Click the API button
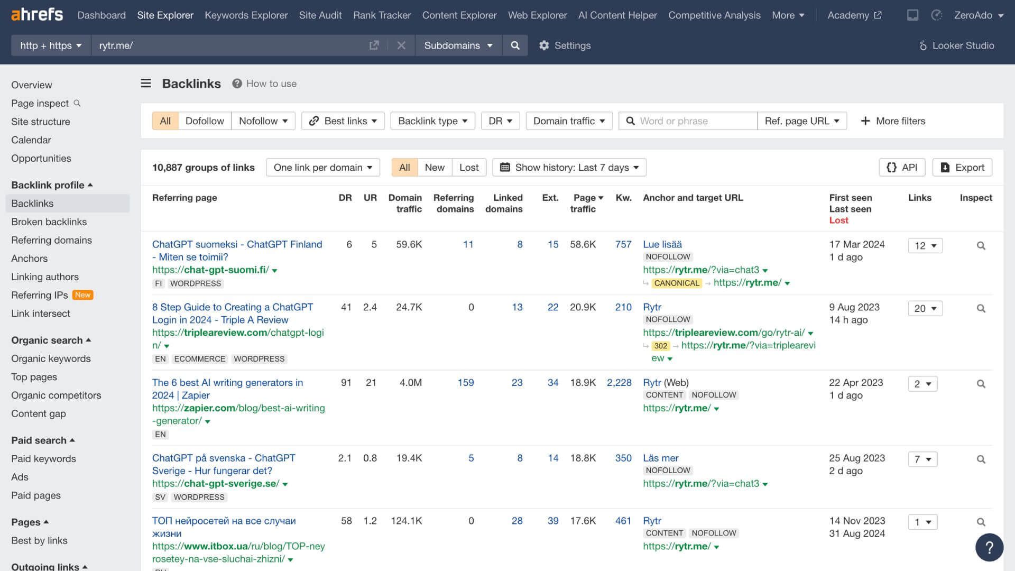 tap(902, 168)
